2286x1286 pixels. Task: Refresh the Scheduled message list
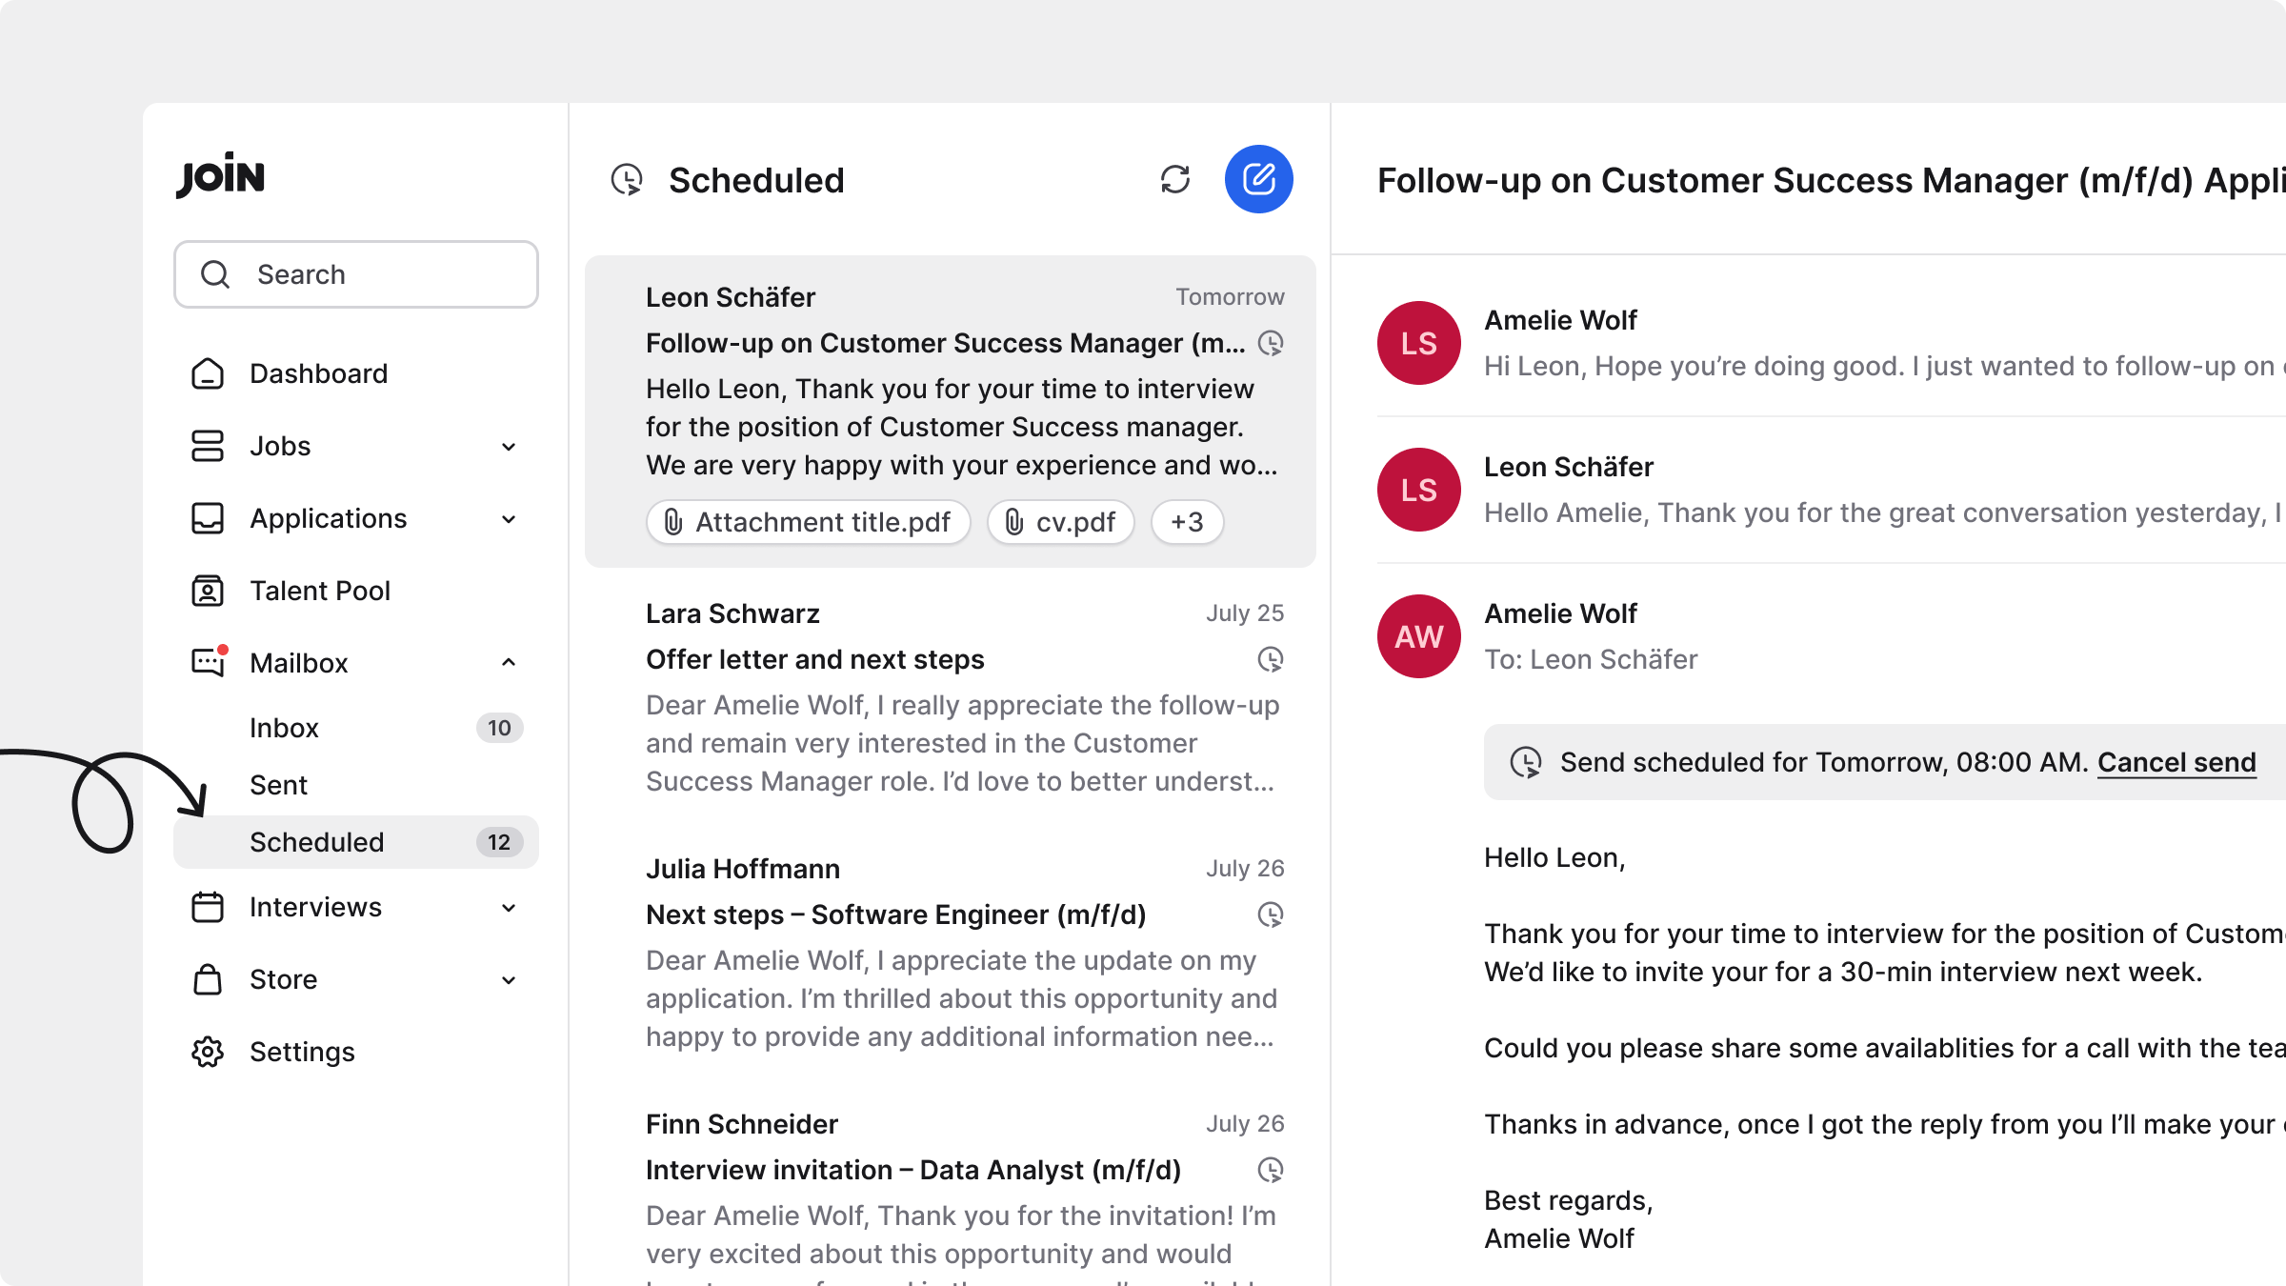pos(1175,179)
